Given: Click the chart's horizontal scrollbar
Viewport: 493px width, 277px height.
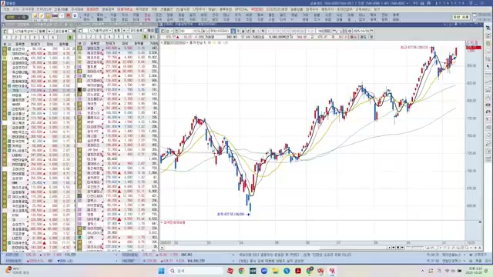Looking at the screenshot, I should (275, 248).
